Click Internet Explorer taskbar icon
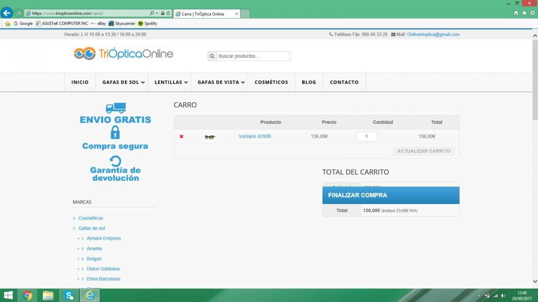The image size is (538, 302). (90, 295)
